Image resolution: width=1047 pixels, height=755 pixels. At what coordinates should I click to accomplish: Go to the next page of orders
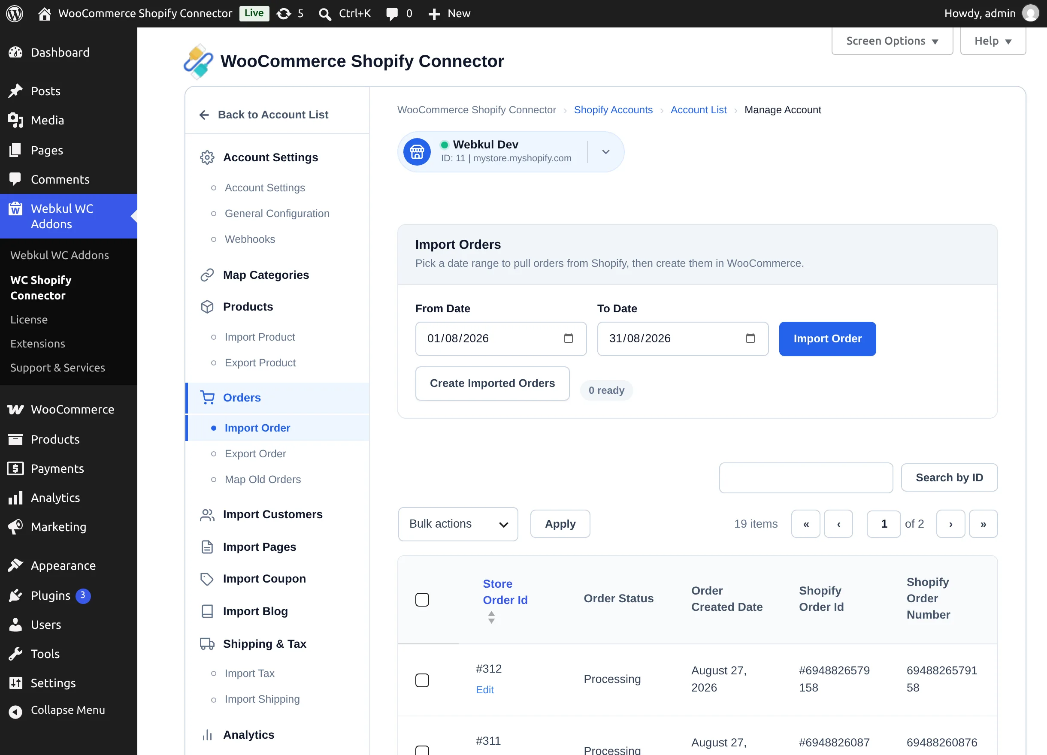click(950, 524)
